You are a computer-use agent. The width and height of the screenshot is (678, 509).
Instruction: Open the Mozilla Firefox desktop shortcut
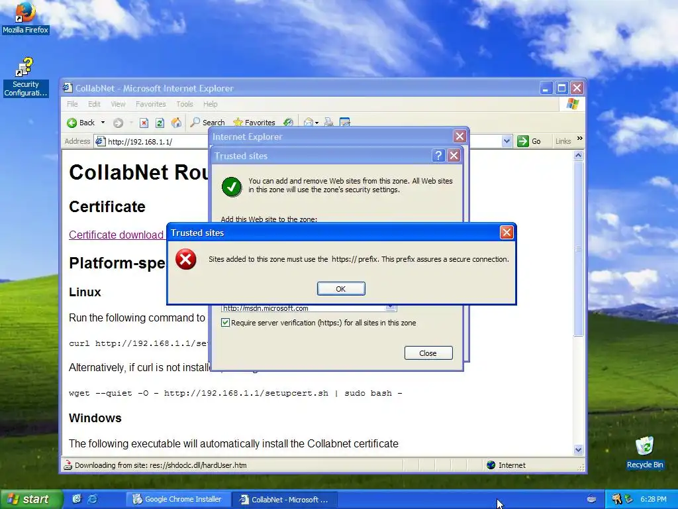(25, 19)
